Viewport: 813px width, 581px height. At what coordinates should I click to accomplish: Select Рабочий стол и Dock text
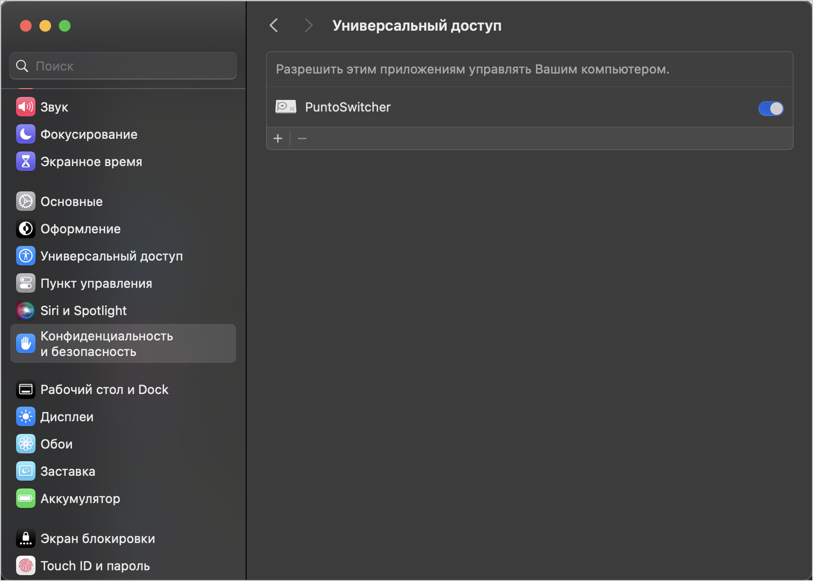(x=105, y=390)
